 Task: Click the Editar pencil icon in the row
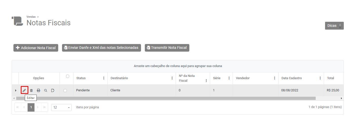tap(24, 90)
